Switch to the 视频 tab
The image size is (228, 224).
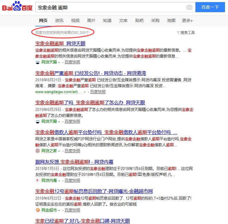tap(75, 20)
